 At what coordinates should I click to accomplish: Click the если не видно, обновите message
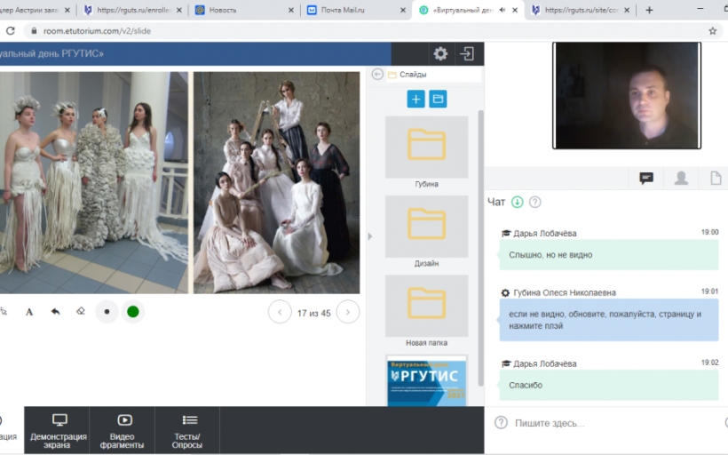[x=609, y=320]
